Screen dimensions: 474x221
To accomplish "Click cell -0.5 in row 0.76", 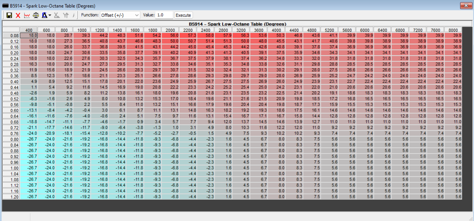I will point(188,133).
